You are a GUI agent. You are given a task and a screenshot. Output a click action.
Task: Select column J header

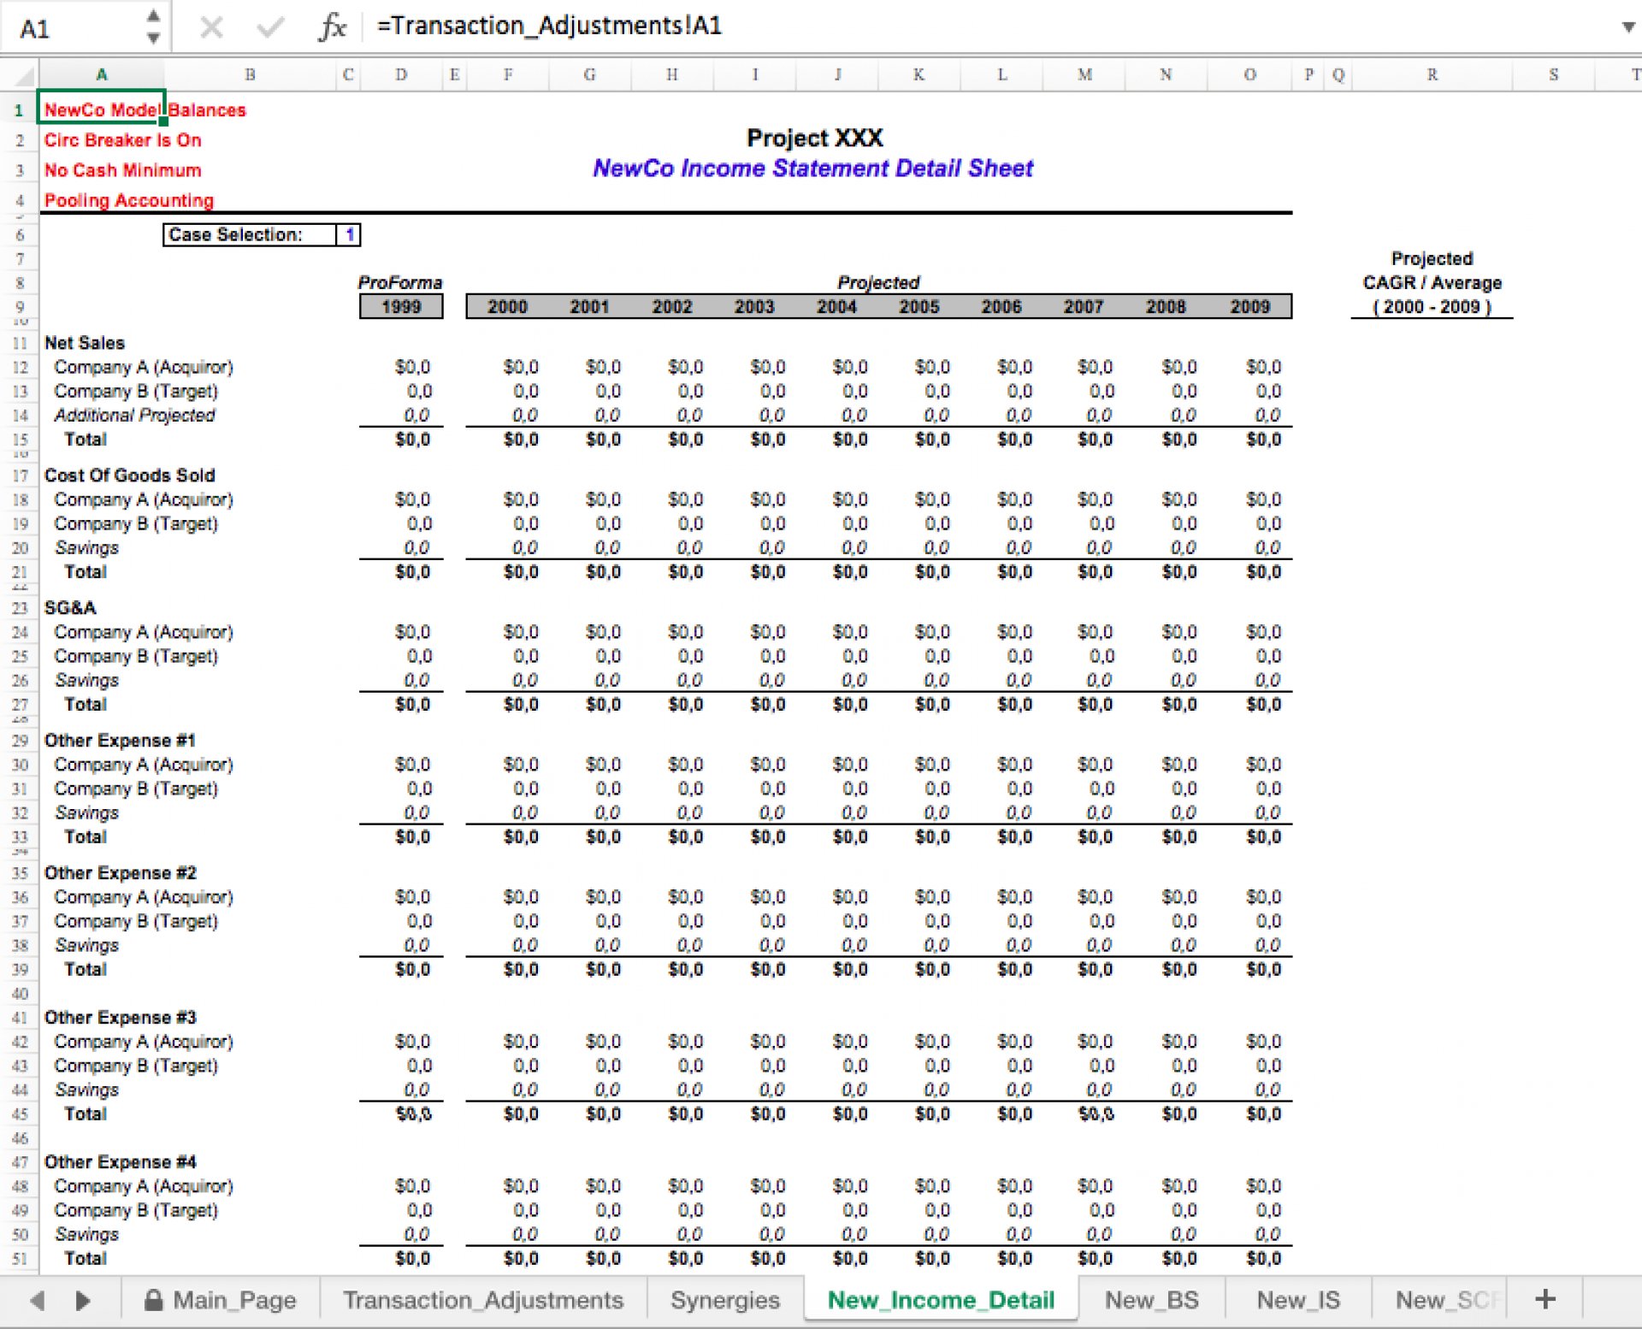click(836, 75)
